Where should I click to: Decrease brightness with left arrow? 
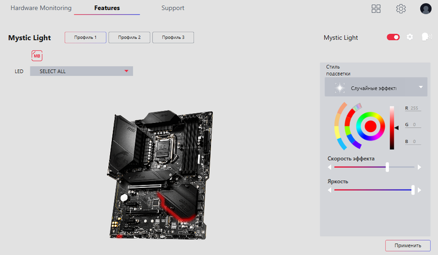click(x=330, y=190)
